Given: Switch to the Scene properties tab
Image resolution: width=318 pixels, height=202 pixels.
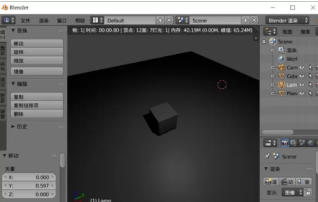Looking at the screenshot, I should 302,143.
